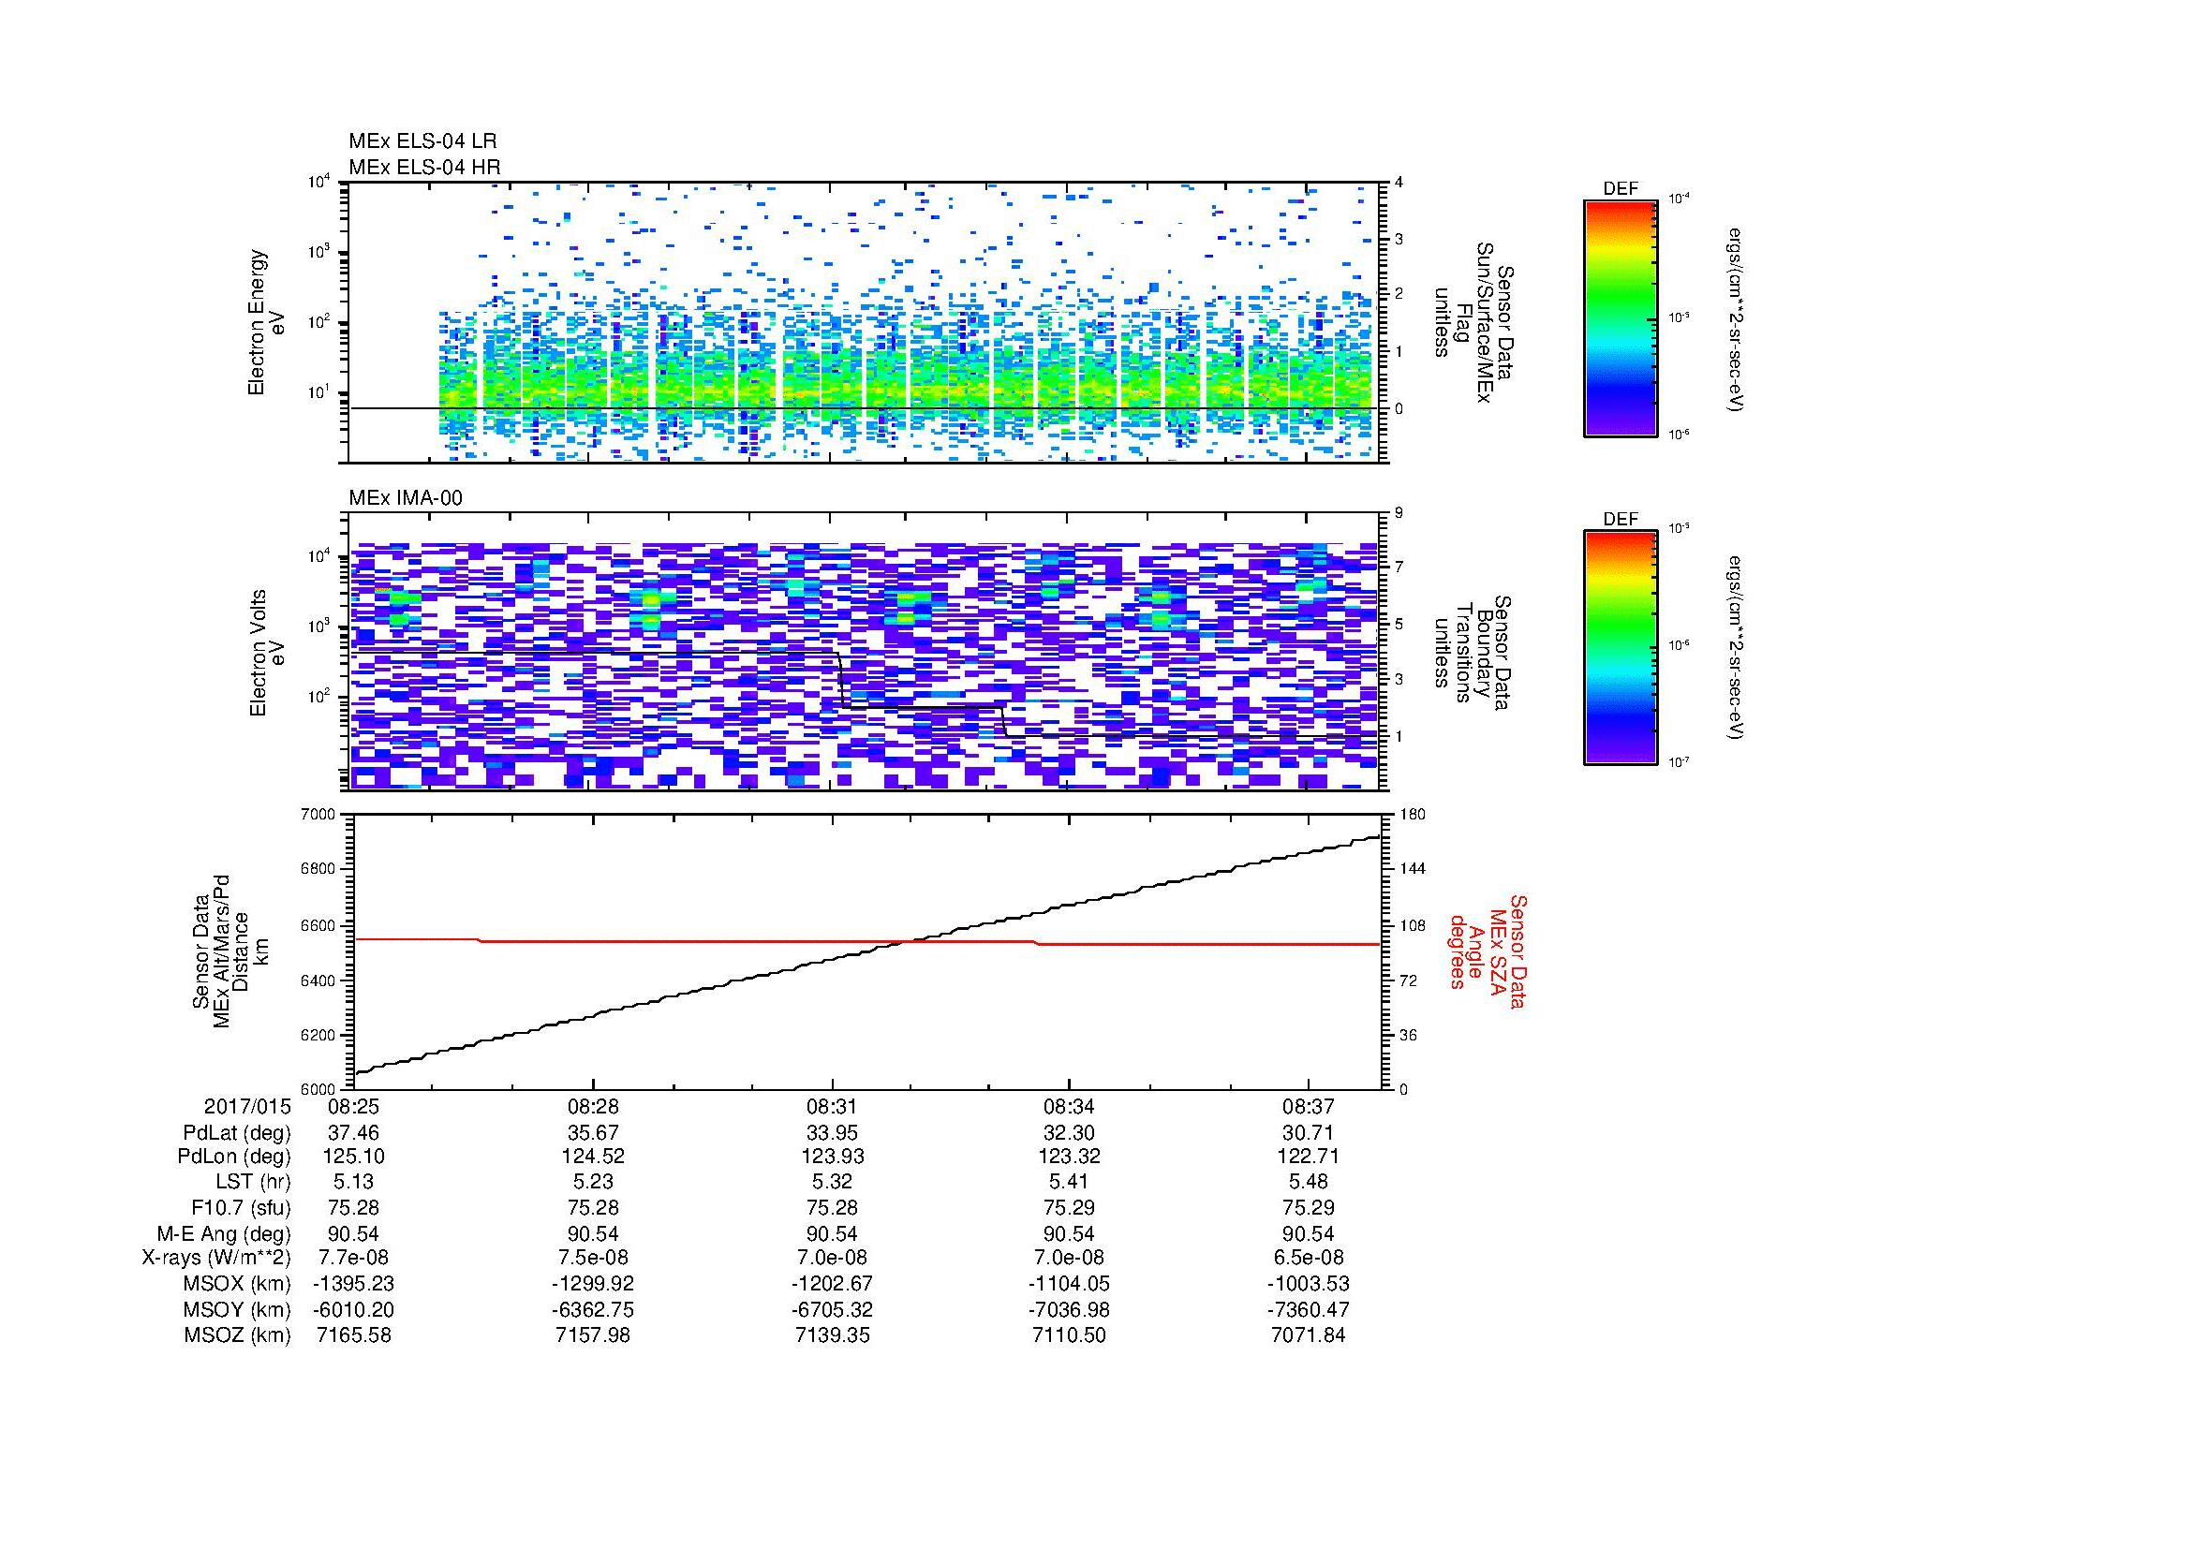Click the '108' tick on the SZA axis
The image size is (2191, 1548).
point(1411,925)
